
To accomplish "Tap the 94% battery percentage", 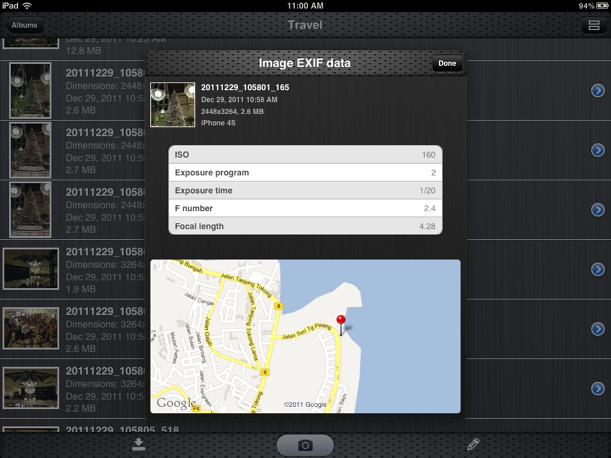I will click(x=587, y=6).
